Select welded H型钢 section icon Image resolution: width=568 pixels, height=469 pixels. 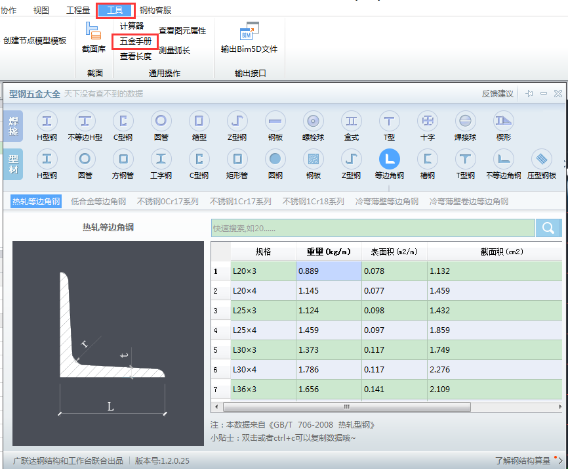point(47,121)
